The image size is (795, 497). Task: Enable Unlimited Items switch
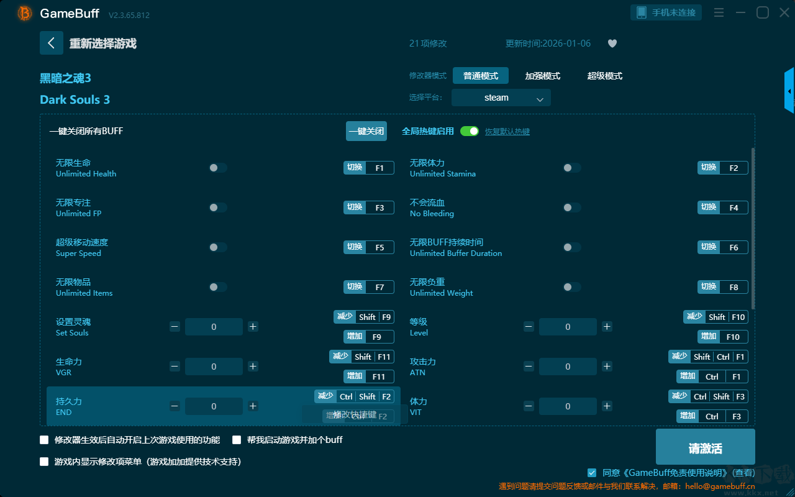(x=218, y=287)
